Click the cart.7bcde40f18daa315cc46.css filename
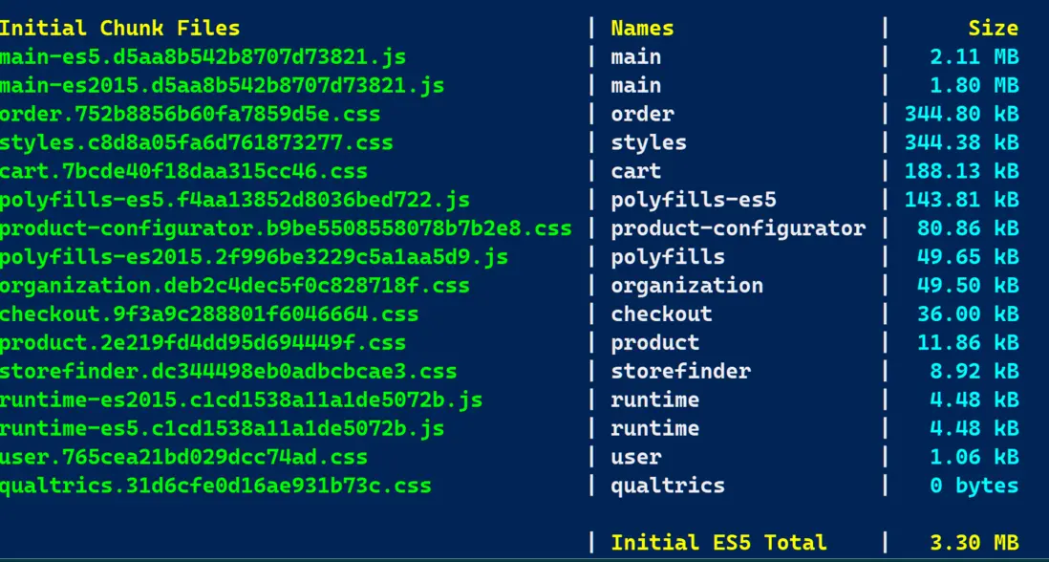The image size is (1049, 562). (183, 172)
